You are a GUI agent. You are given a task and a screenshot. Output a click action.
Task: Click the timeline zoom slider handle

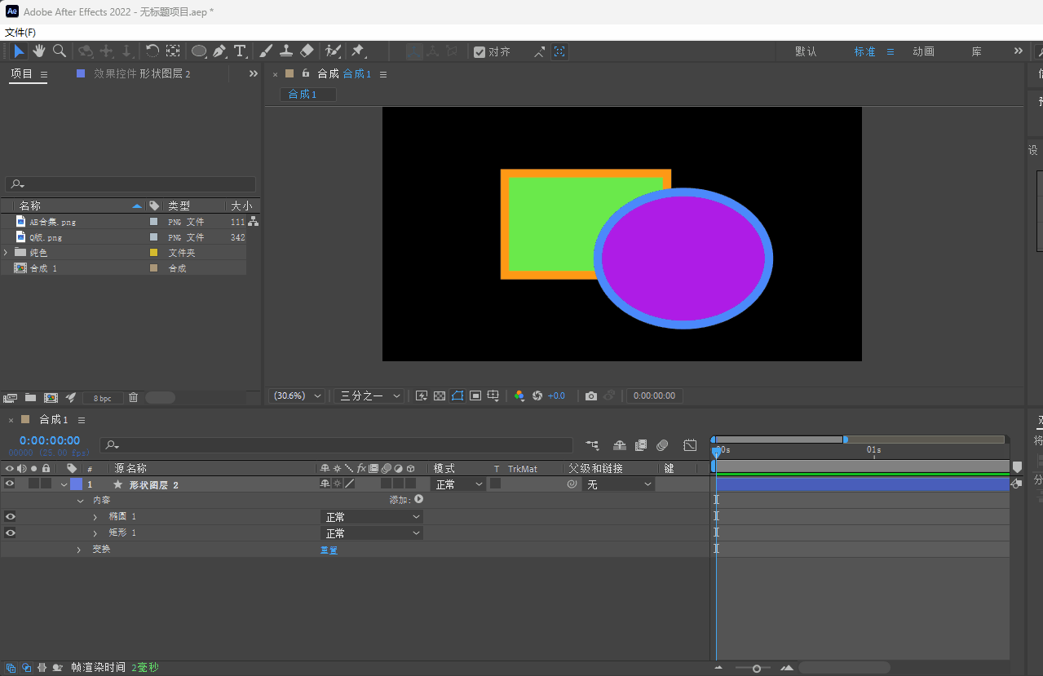click(757, 669)
